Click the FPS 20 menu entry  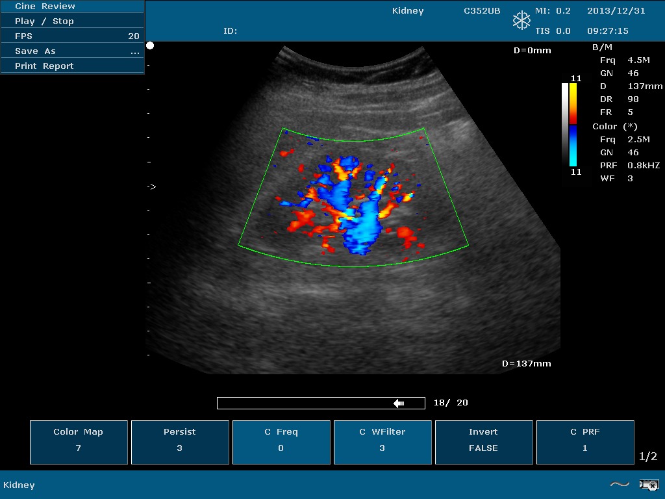coord(71,36)
